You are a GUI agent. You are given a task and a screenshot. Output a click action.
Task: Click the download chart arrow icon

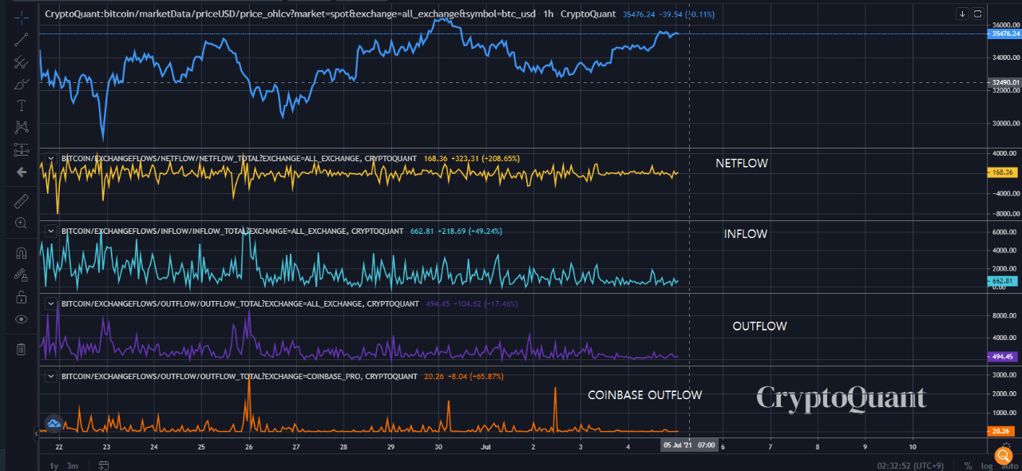pyautogui.click(x=962, y=14)
